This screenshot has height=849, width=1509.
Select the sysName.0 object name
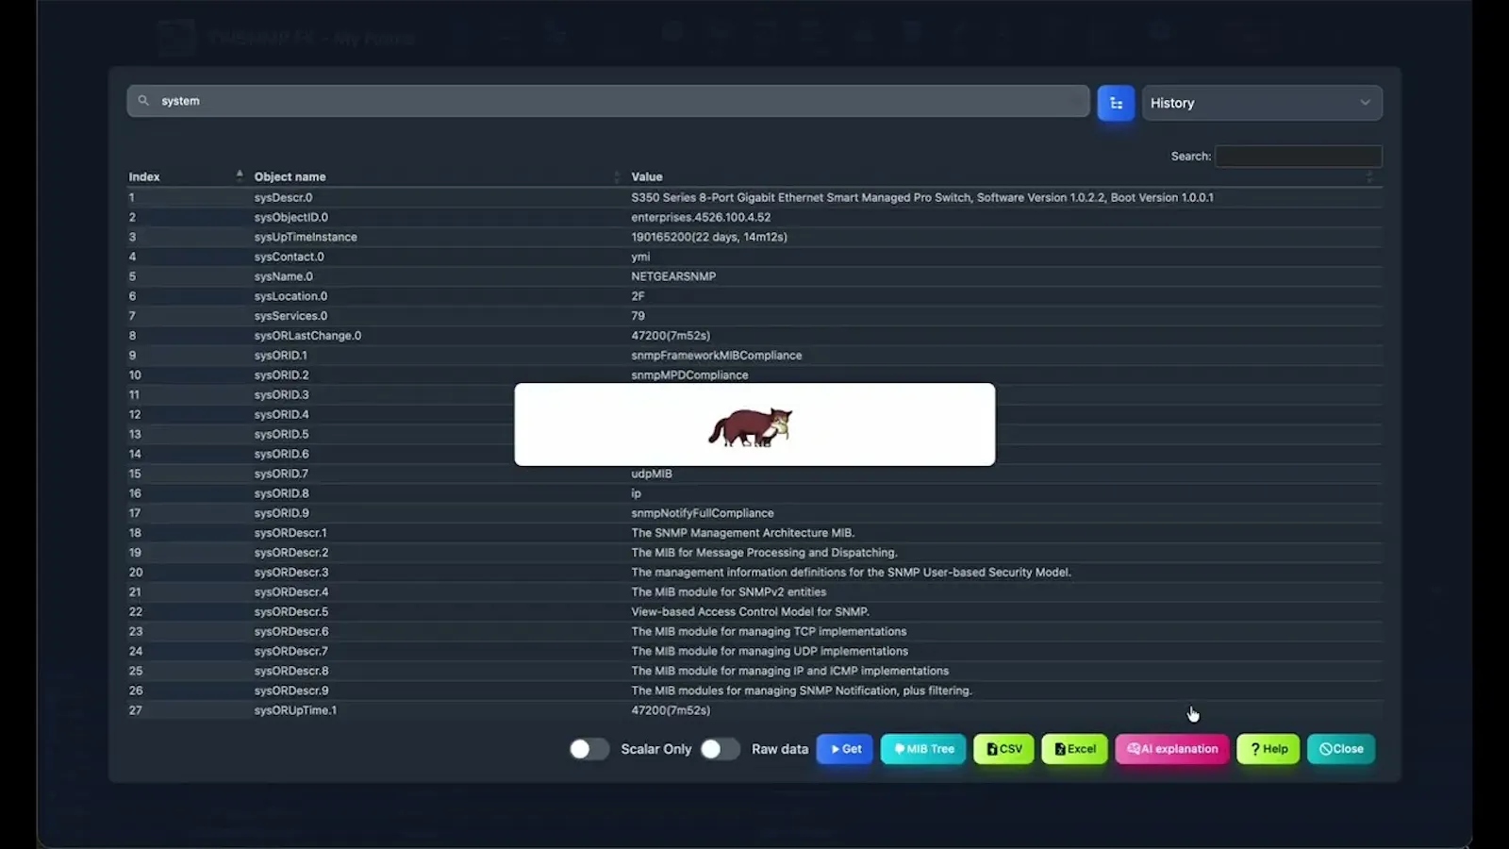[283, 276]
